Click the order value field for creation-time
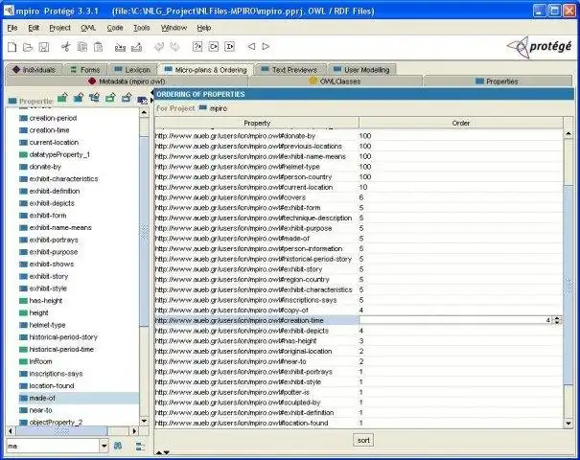Viewport: 580px width, 460px height. pos(456,320)
